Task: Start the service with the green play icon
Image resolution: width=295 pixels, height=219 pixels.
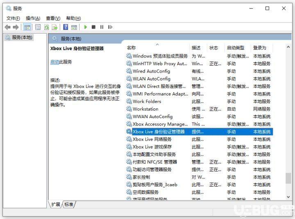Action: 86,27
